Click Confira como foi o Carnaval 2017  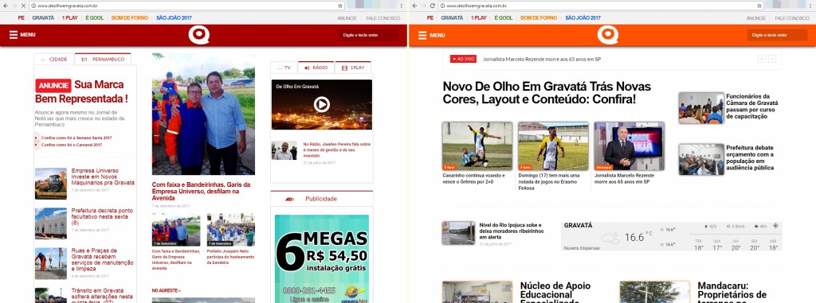[72, 145]
